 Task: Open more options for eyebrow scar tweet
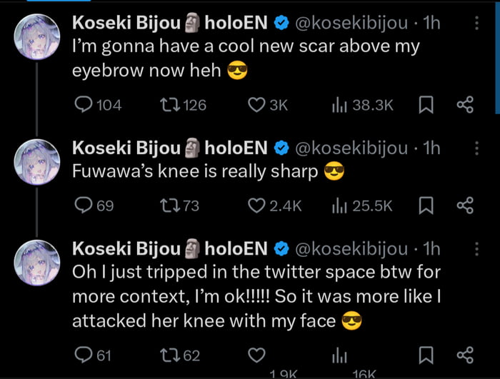[x=476, y=24]
